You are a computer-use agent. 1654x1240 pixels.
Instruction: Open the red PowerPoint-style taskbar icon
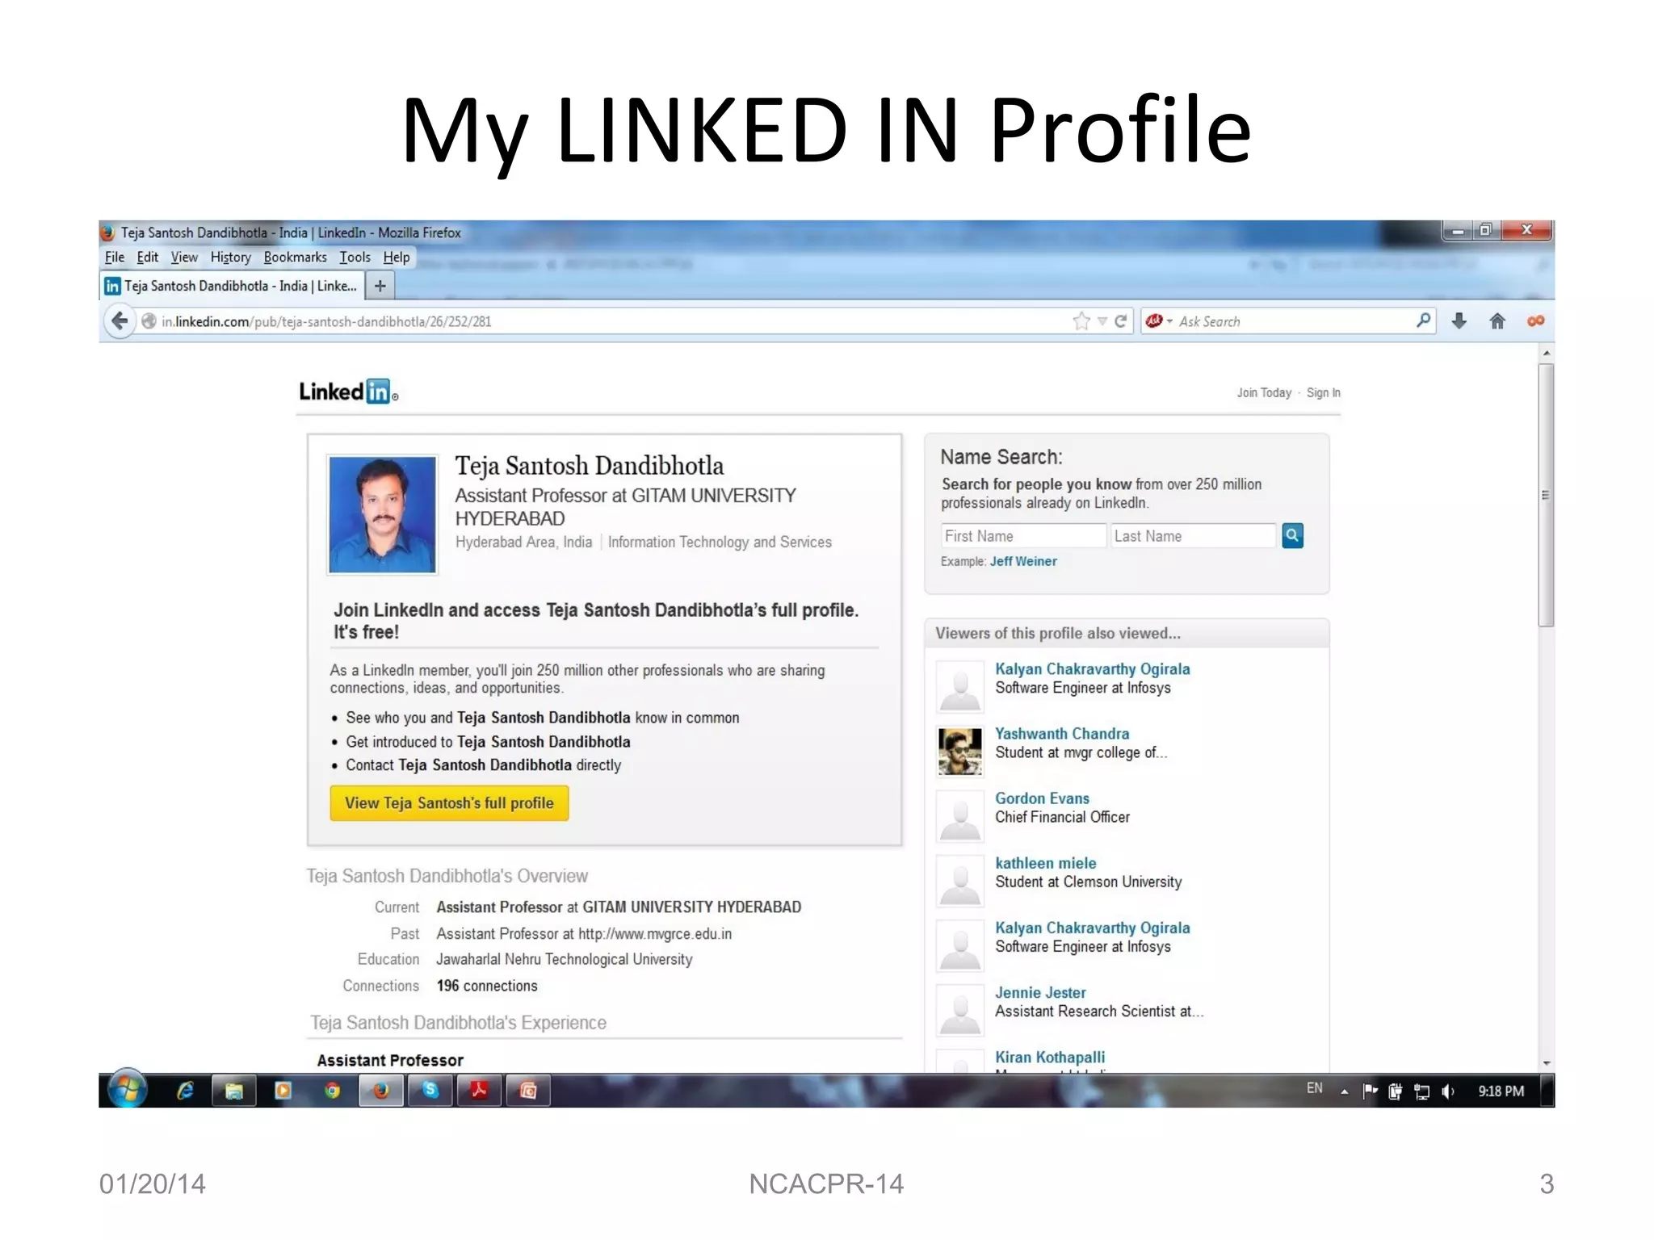(528, 1091)
